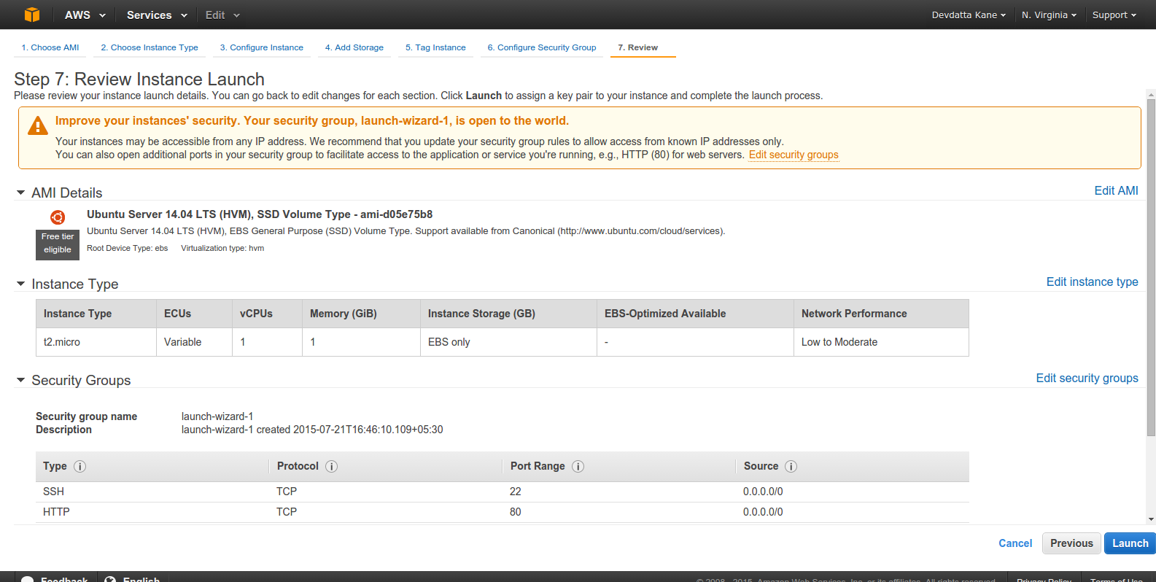The width and height of the screenshot is (1156, 582).
Task: Click the Variable ECUs cell
Action: pos(194,342)
